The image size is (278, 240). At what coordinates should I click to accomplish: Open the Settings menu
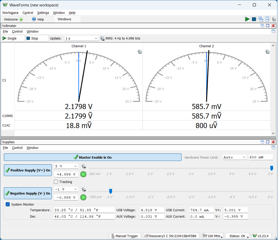coord(43,13)
